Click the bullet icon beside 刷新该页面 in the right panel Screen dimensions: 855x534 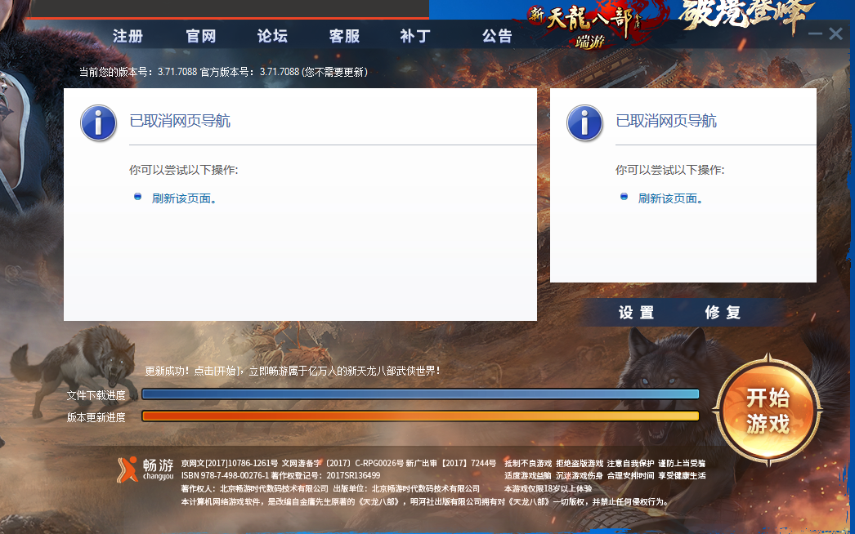[x=624, y=197]
